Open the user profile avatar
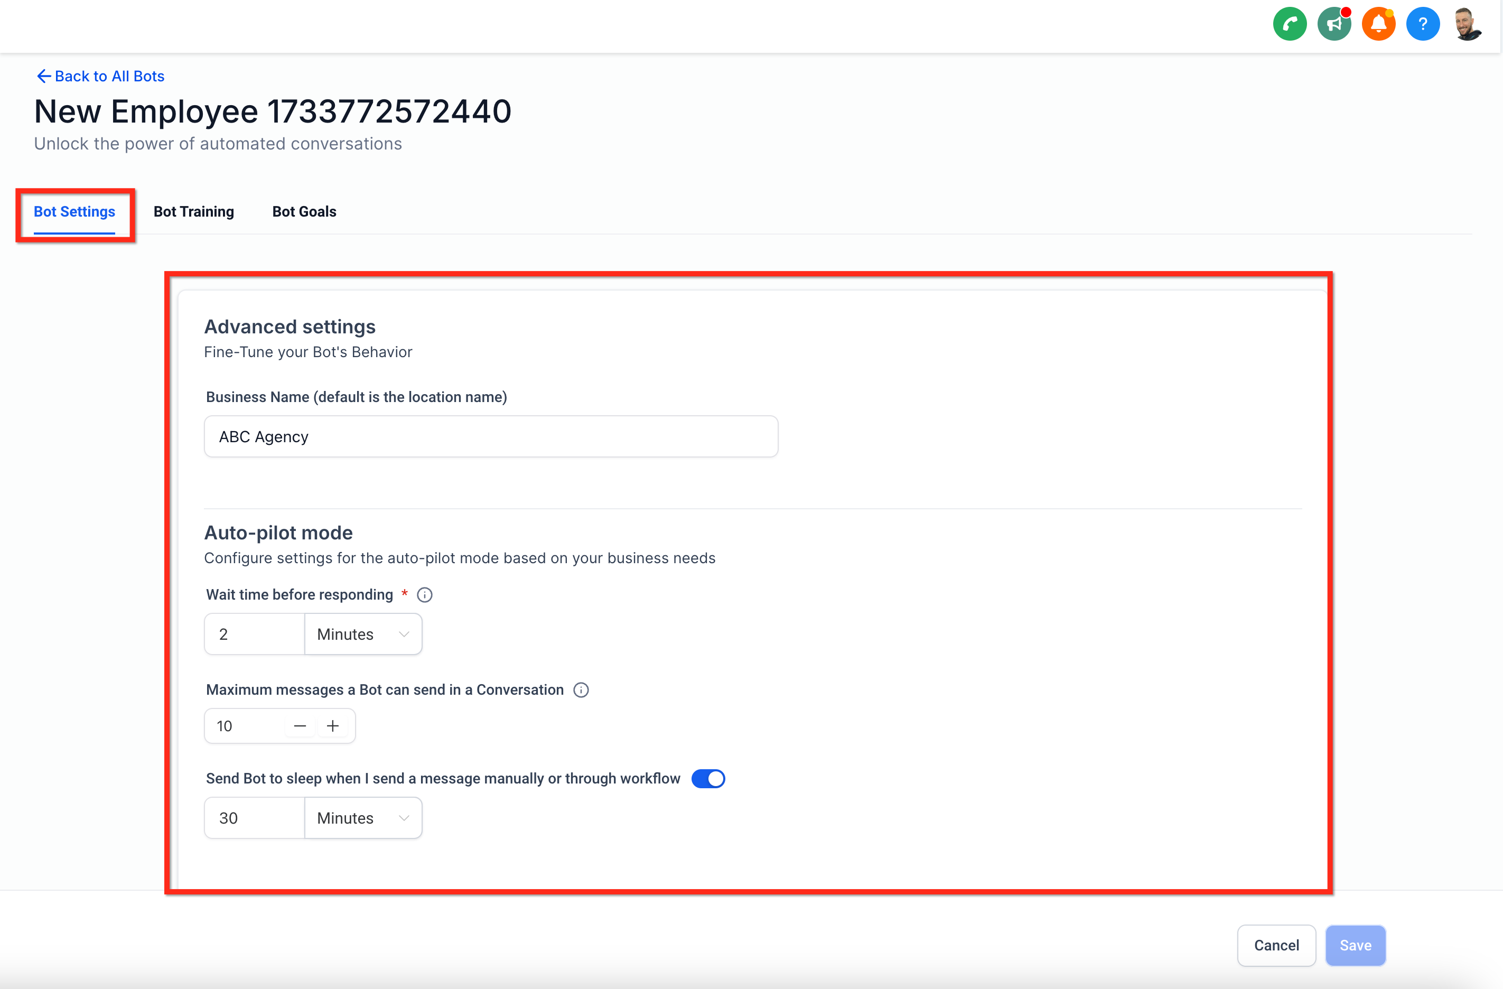The height and width of the screenshot is (989, 1503). (x=1467, y=24)
